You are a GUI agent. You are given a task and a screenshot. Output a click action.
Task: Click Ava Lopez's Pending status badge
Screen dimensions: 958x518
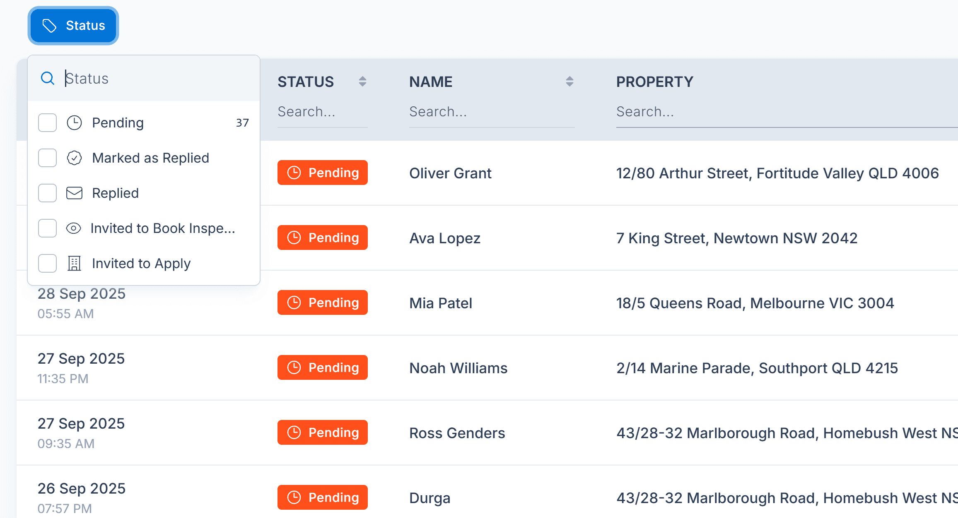click(322, 238)
